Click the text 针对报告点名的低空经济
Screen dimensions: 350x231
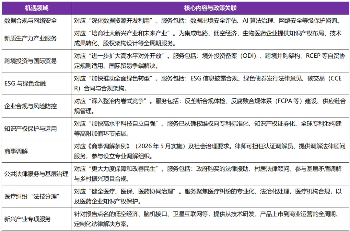click(x=106, y=214)
